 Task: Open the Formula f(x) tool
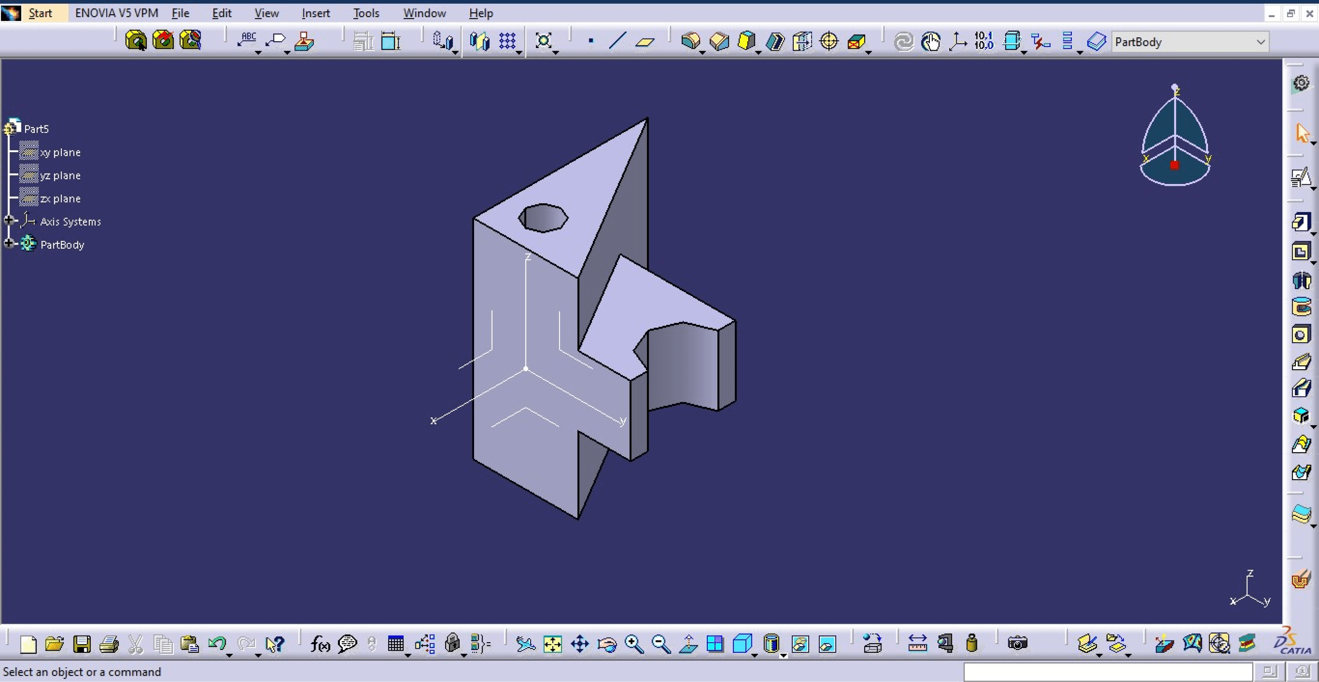[x=320, y=644]
